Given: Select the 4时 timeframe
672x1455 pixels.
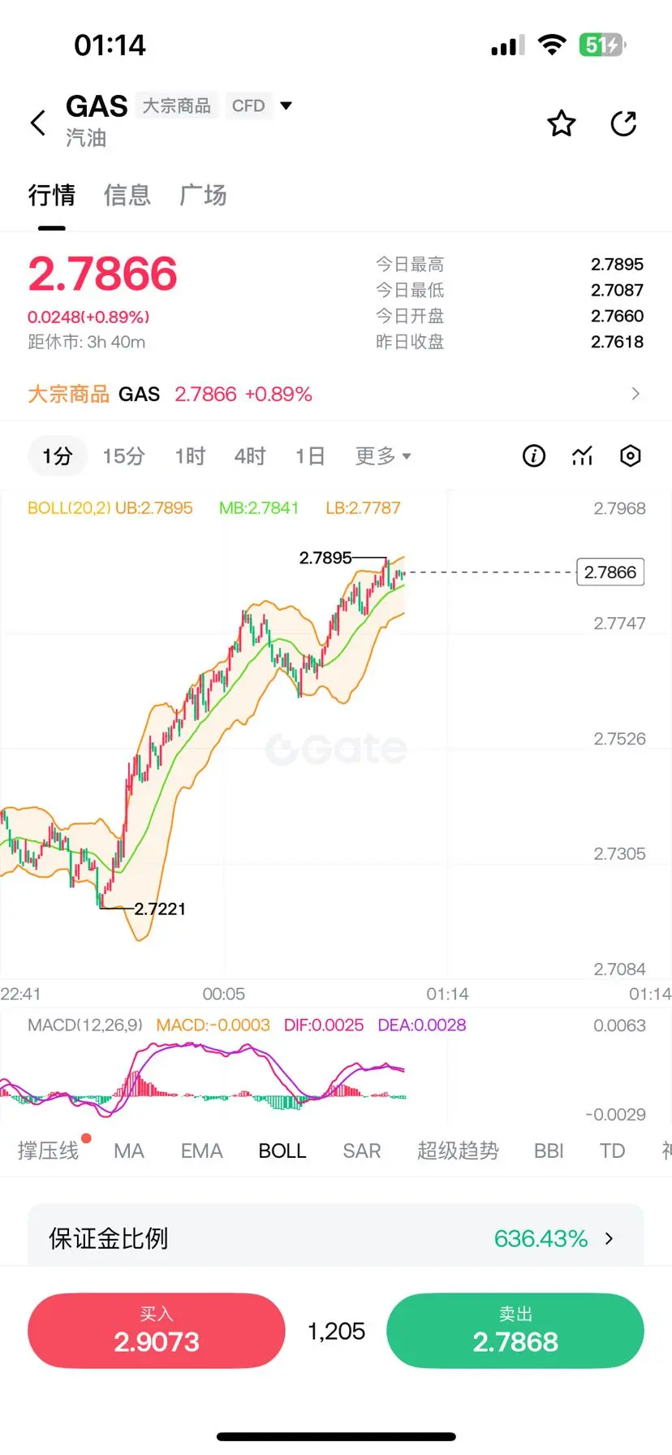Looking at the screenshot, I should click(x=250, y=455).
